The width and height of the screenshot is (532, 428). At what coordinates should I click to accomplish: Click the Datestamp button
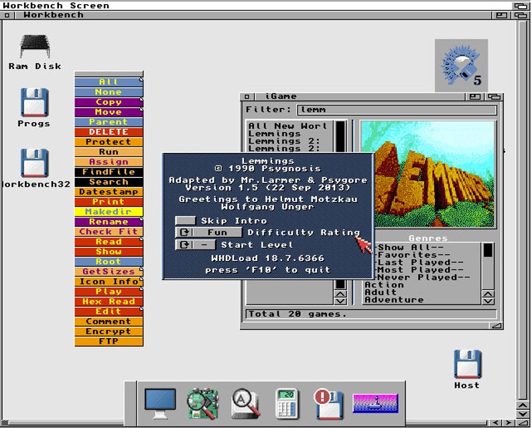109,192
